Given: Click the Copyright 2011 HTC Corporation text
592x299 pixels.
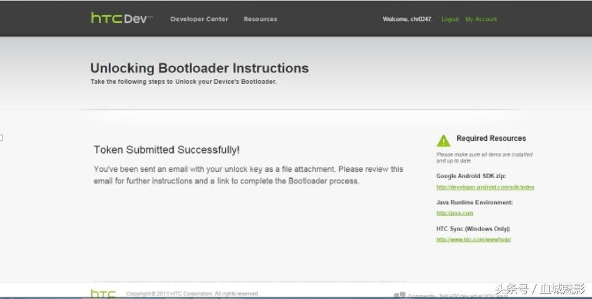Looking at the screenshot, I should [192, 294].
